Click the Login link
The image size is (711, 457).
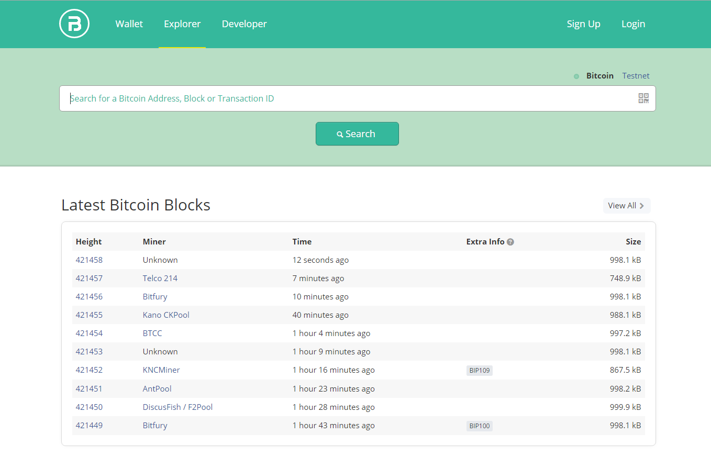point(633,24)
